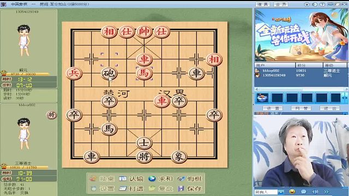The image size is (349, 196).
Task: Open the smiley emoji picker
Action: pyautogui.click(x=292, y=192)
